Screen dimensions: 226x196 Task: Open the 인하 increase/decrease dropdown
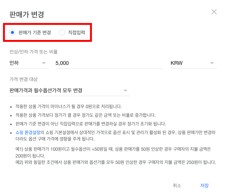click(28, 63)
